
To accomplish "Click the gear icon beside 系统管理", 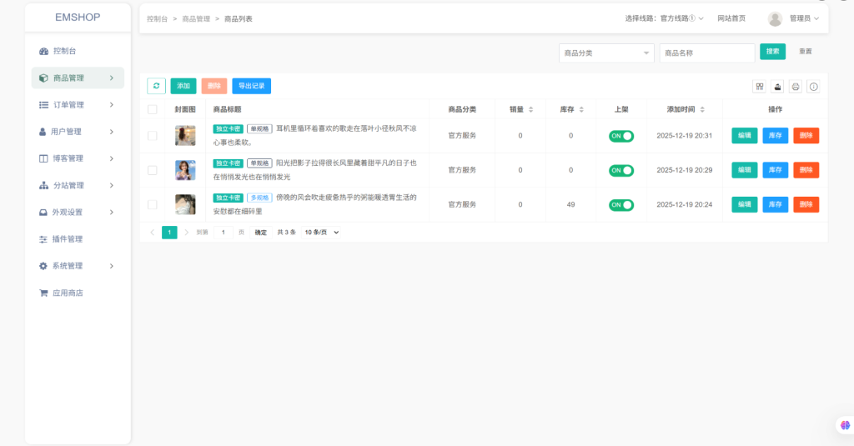I will tap(43, 266).
